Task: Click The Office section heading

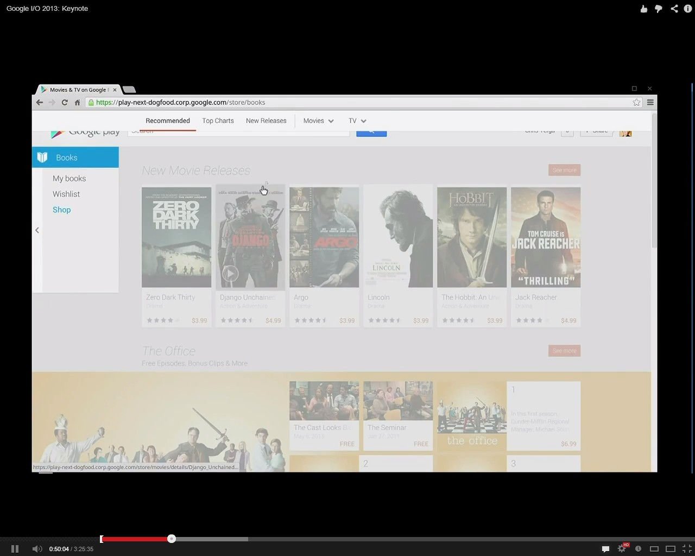Action: click(168, 351)
